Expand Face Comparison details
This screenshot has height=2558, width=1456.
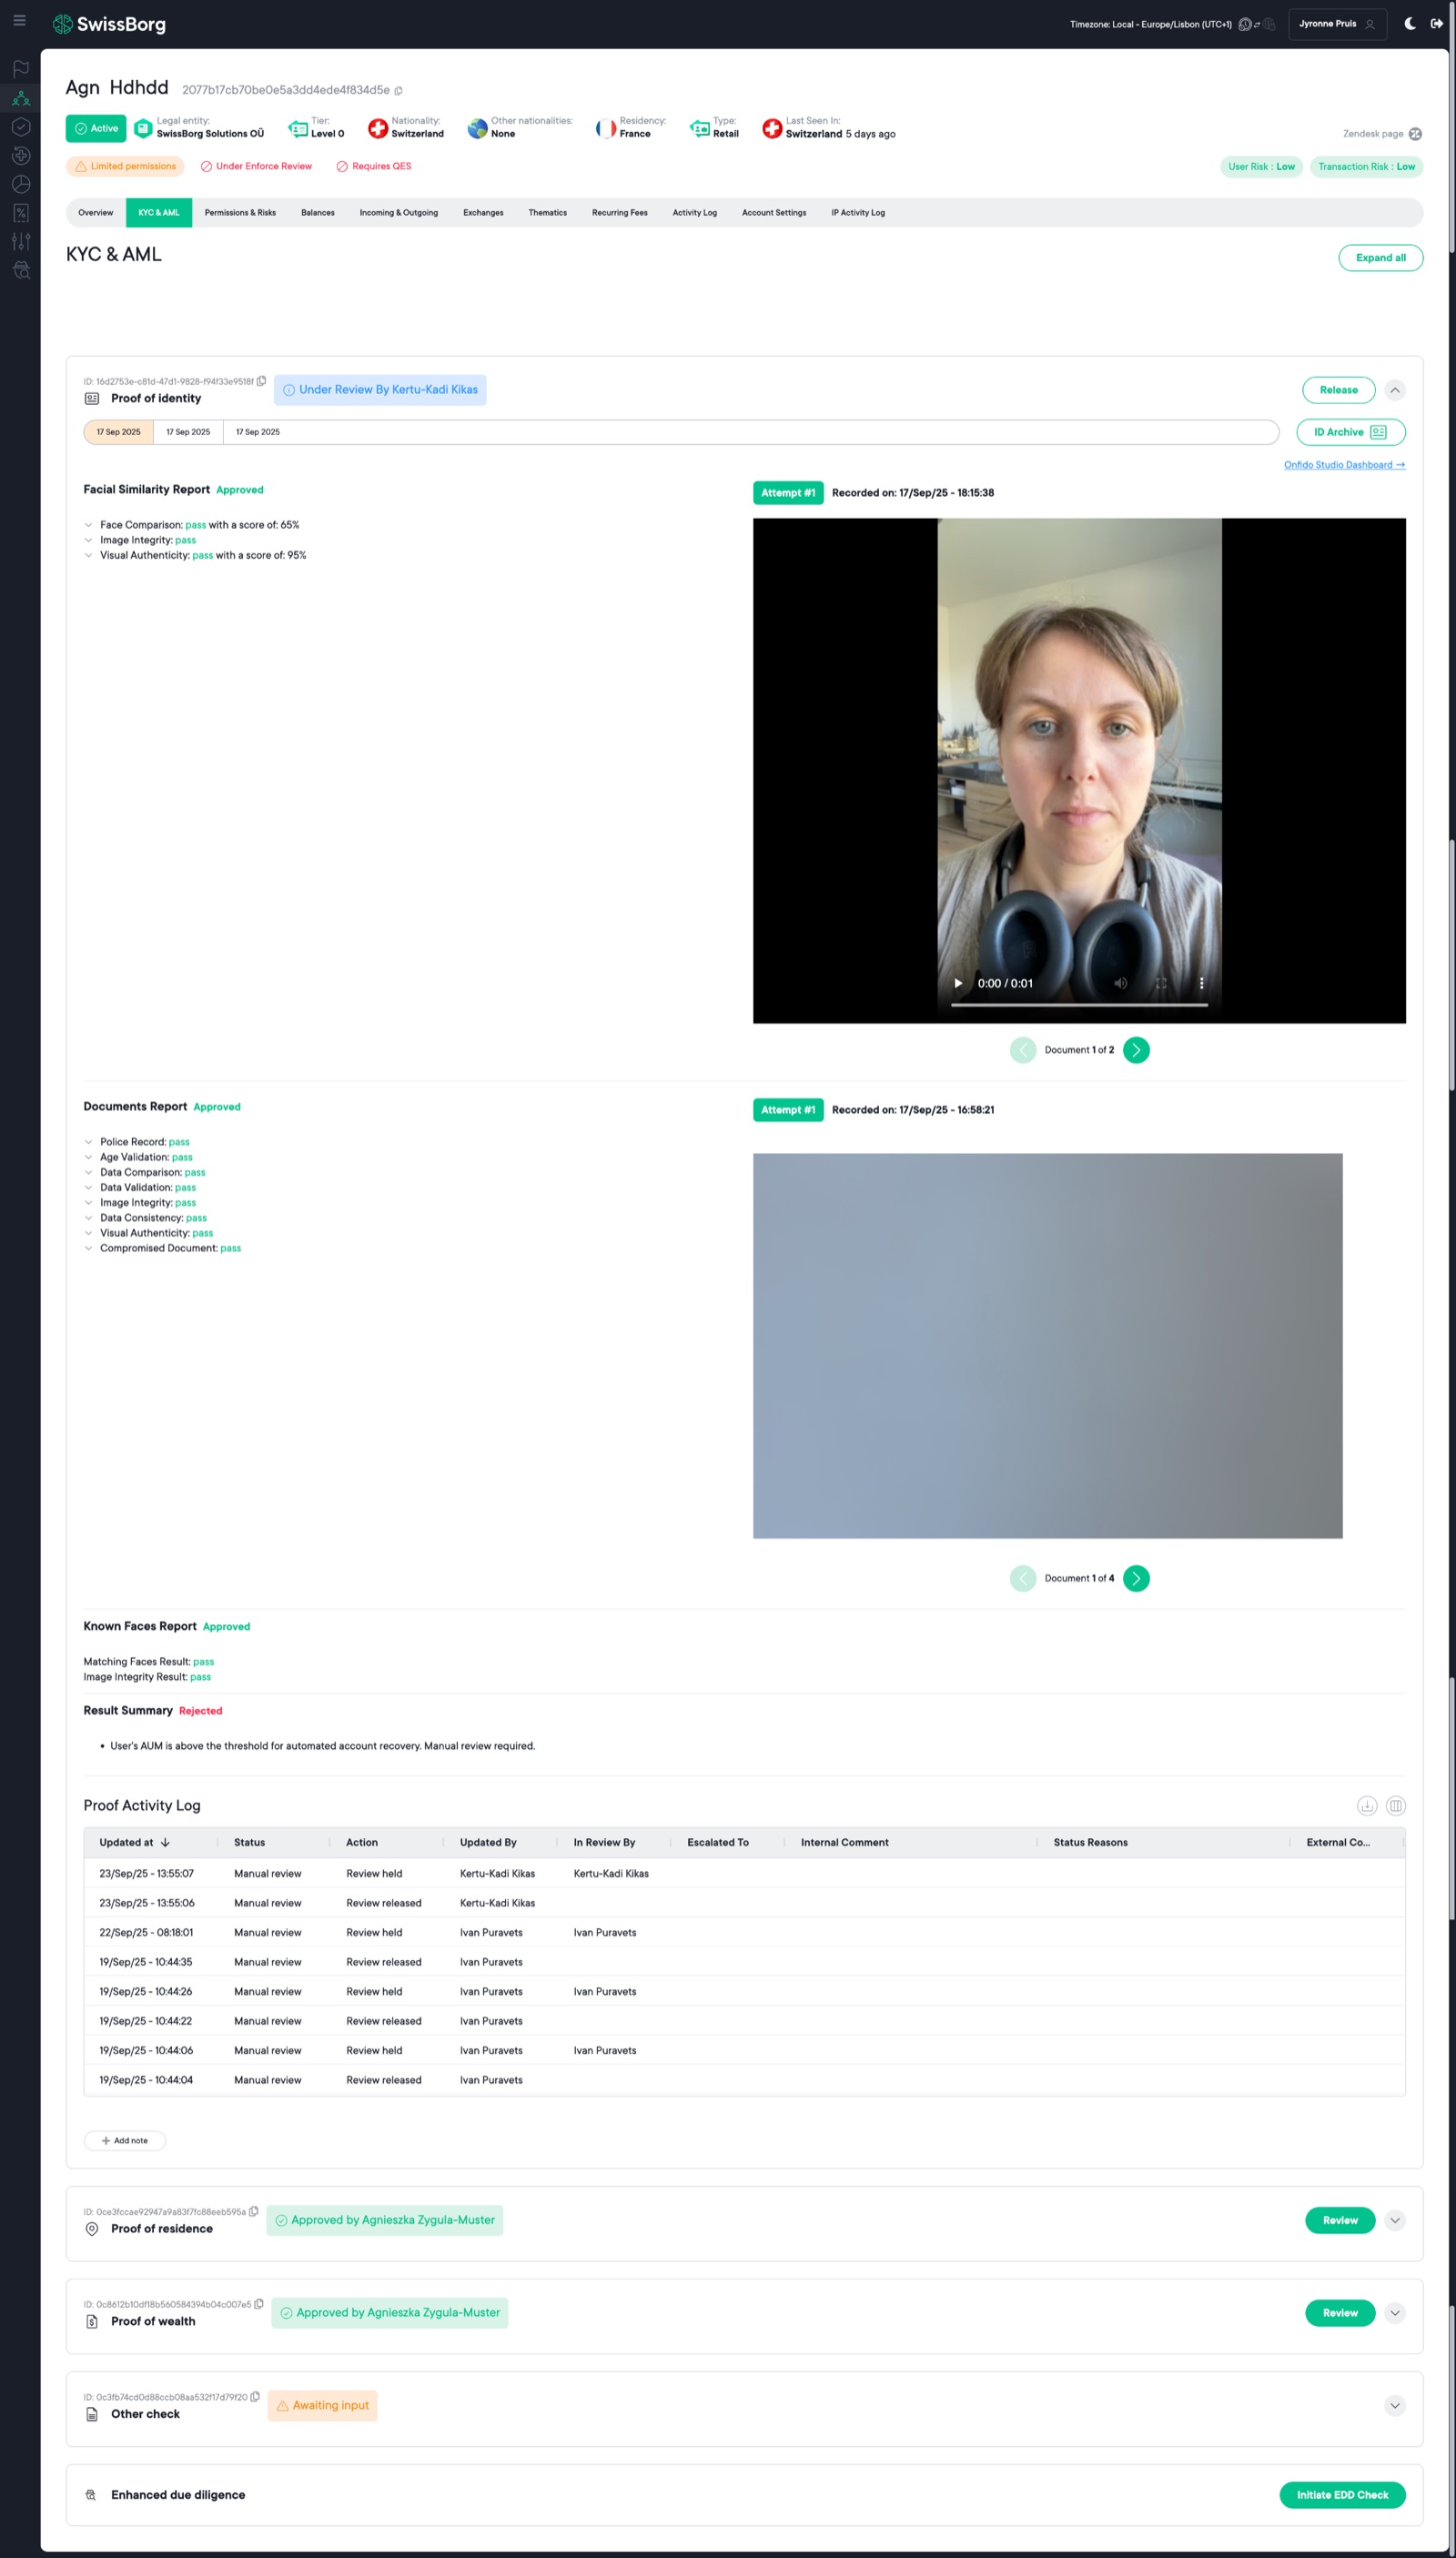(88, 525)
